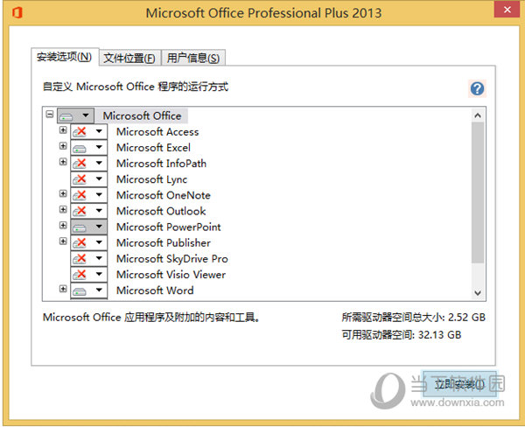The image size is (525, 427).
Task: Click the Office logo in title bar
Action: click(17, 13)
